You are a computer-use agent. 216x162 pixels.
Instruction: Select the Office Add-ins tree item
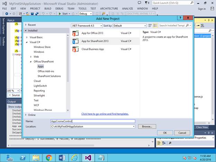46,71
